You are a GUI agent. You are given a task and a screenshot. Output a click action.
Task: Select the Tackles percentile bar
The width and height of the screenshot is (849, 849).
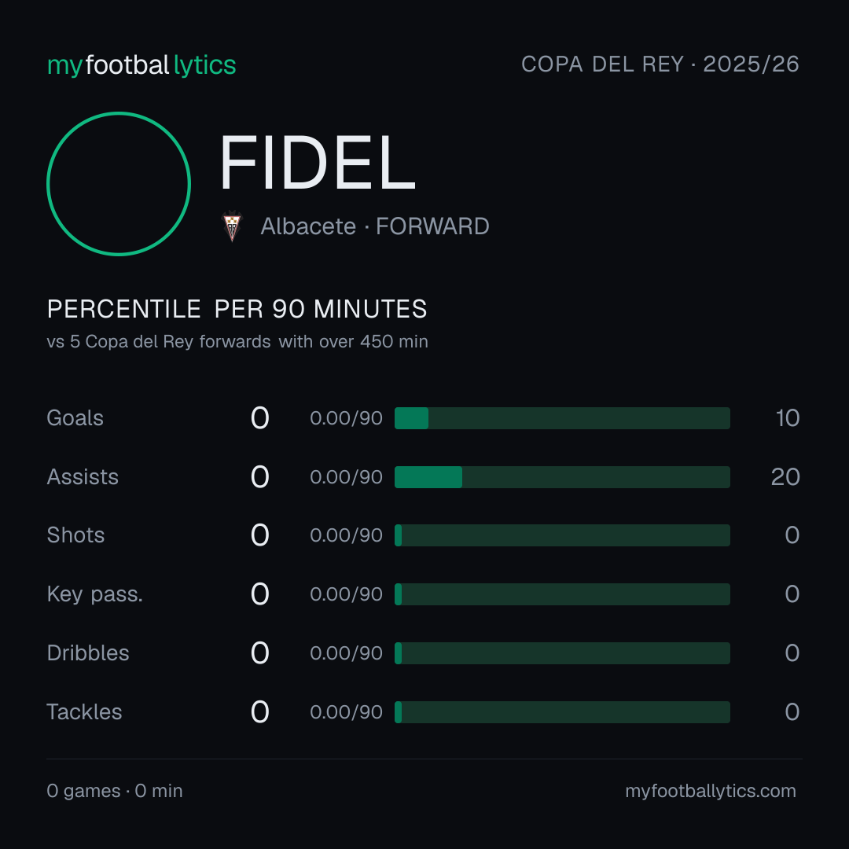pyautogui.click(x=562, y=712)
